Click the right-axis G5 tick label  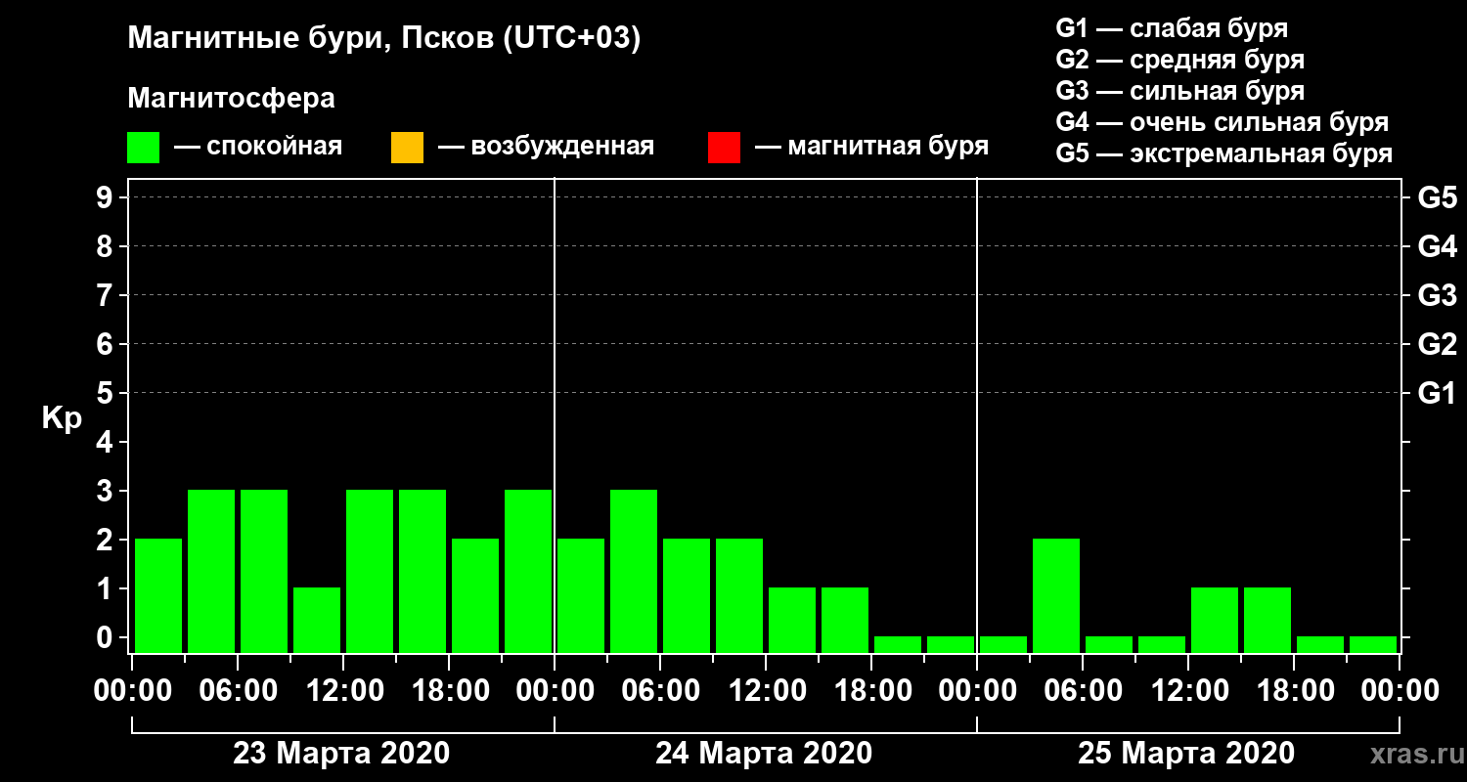pos(1437,197)
